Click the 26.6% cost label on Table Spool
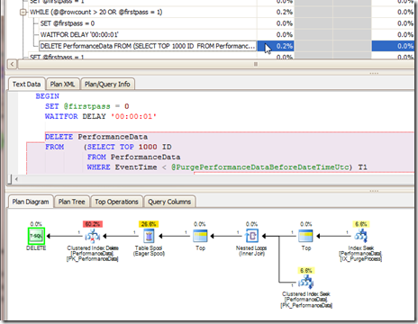 pos(149,224)
